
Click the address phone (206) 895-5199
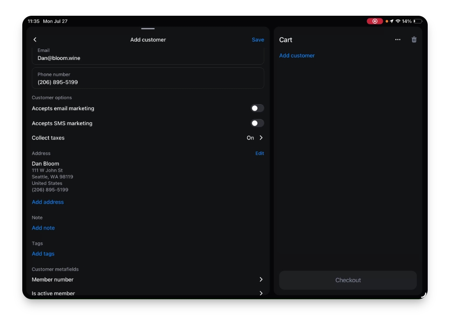coord(50,190)
